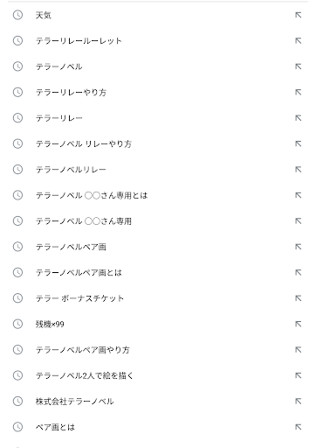The width and height of the screenshot is (316, 448).
Task: Select テラーノベルペア画とは from the list
Action: pyautogui.click(x=158, y=272)
